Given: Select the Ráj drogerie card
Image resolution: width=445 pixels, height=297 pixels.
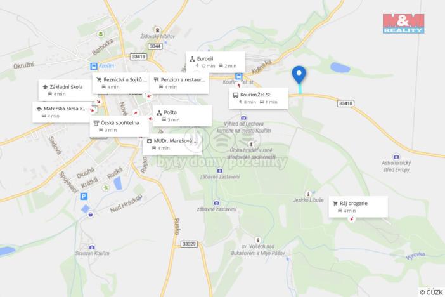Looking at the screenshot, I should 358,207.
